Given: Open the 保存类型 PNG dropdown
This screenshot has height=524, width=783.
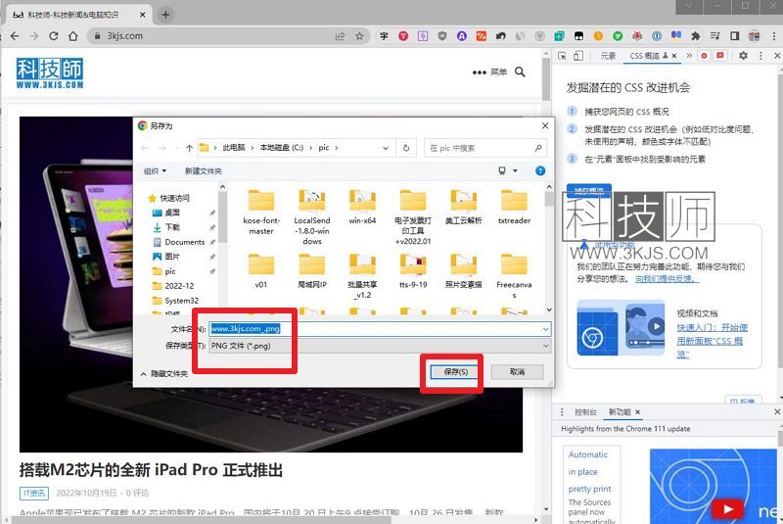Looking at the screenshot, I should pyautogui.click(x=380, y=346).
